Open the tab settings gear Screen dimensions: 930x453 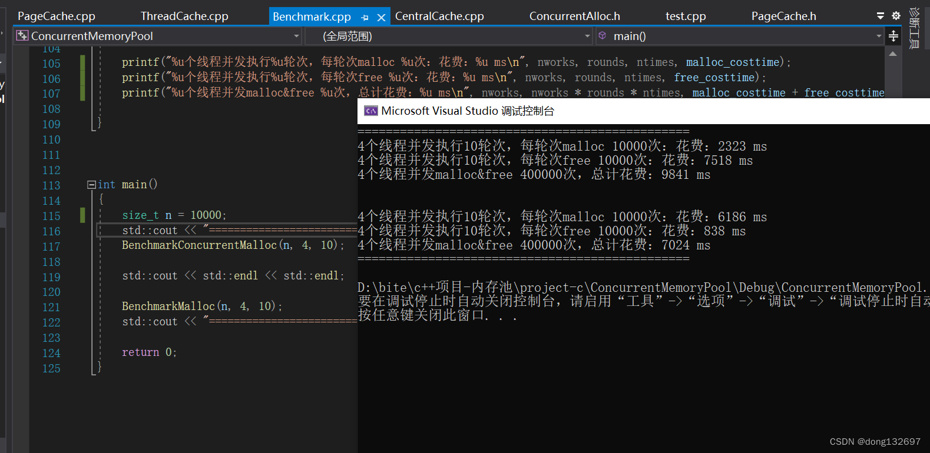tap(896, 16)
